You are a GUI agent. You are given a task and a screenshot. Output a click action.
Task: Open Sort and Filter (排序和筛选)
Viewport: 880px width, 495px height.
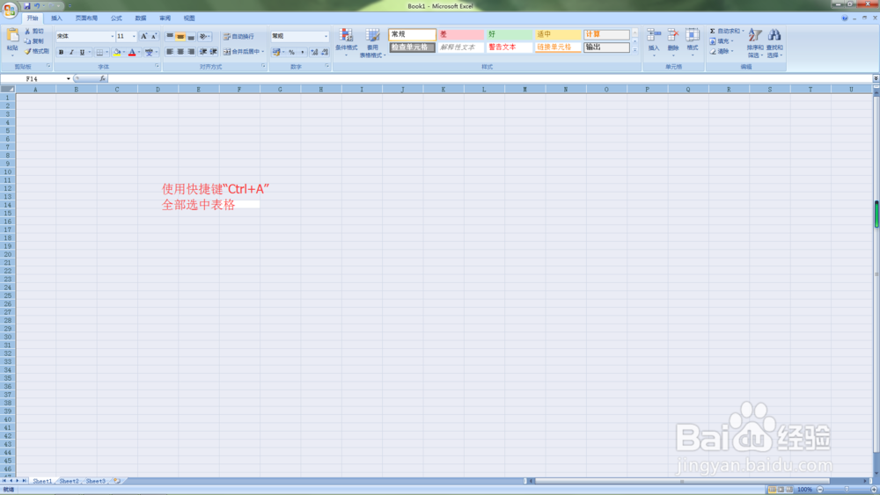pyautogui.click(x=755, y=42)
